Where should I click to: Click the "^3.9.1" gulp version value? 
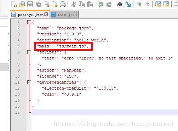coord(71,94)
